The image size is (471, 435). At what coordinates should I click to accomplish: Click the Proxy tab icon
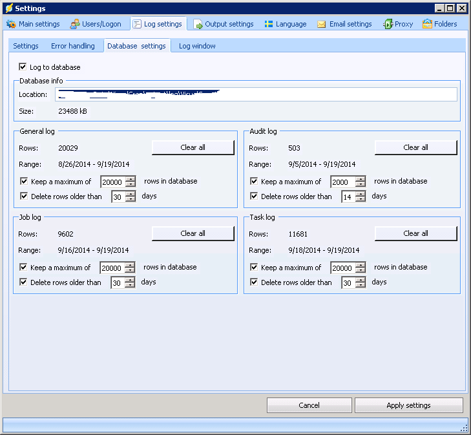pyautogui.click(x=388, y=24)
